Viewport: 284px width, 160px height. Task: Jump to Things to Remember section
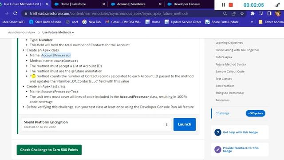tap(230, 93)
